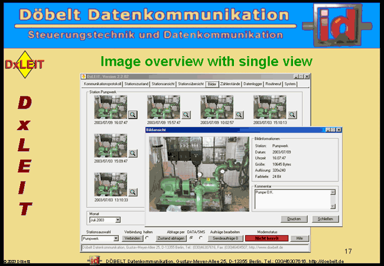Click the Drucken button in Bildansicht

[x=294, y=219]
